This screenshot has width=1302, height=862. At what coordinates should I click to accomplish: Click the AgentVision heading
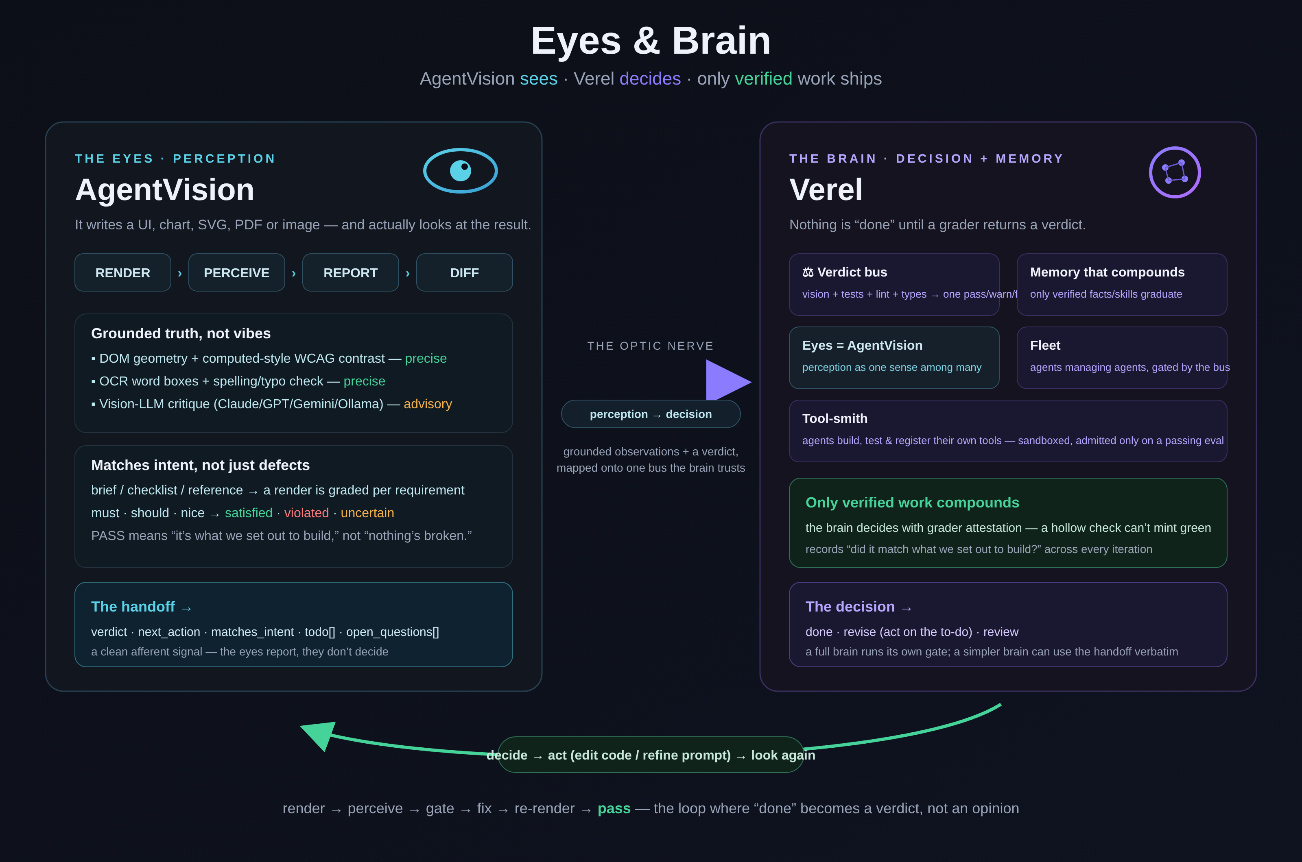(164, 189)
